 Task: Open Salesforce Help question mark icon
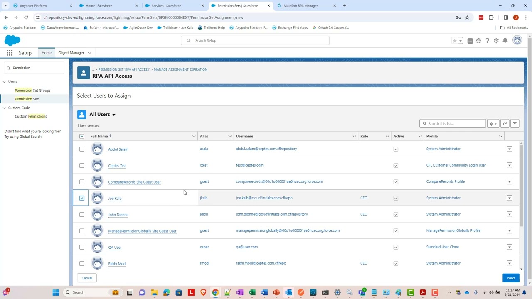coord(487,41)
